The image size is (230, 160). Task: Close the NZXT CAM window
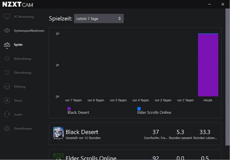(223, 4)
